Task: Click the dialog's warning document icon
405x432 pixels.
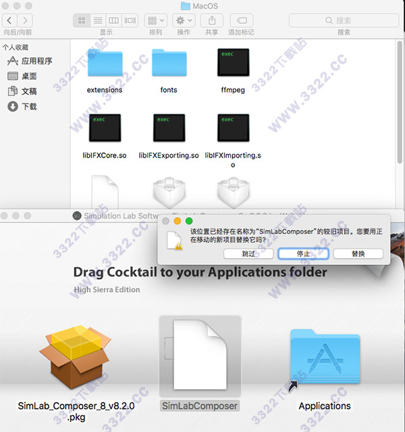Action: tap(174, 241)
